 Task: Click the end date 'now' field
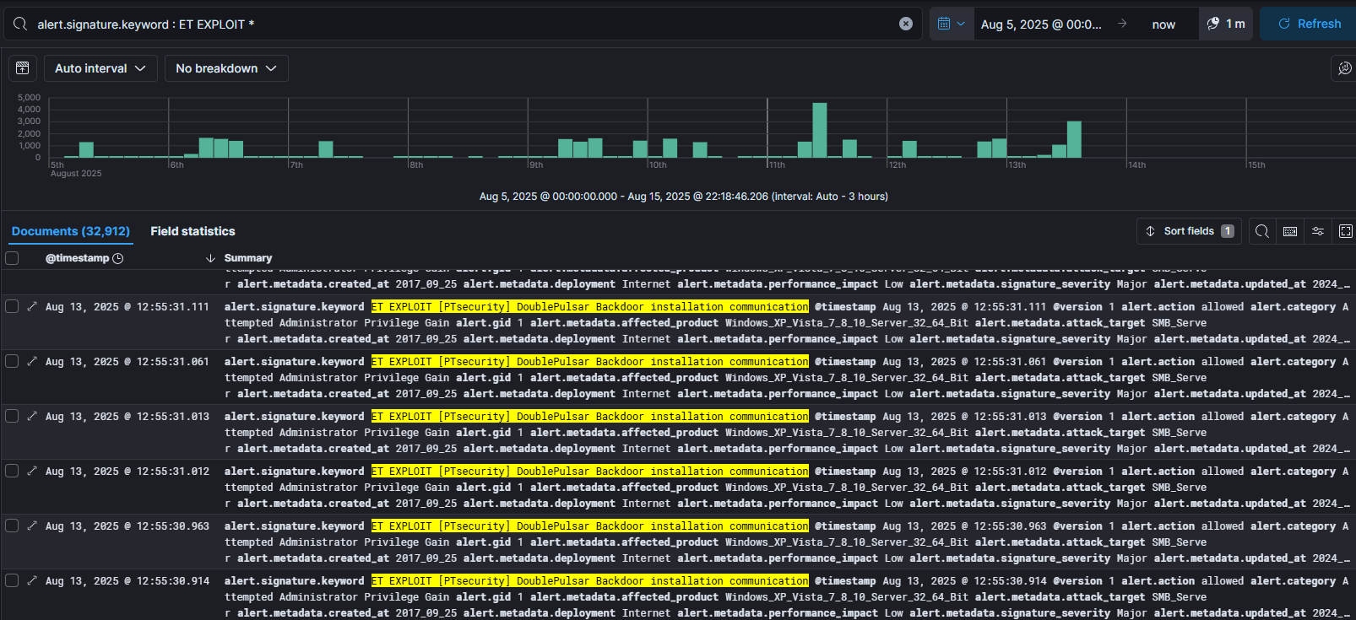[x=1163, y=24]
